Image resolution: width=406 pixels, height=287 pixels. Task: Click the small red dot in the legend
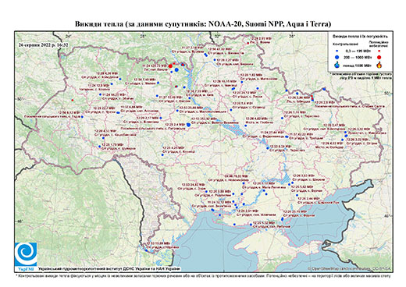[379, 51]
